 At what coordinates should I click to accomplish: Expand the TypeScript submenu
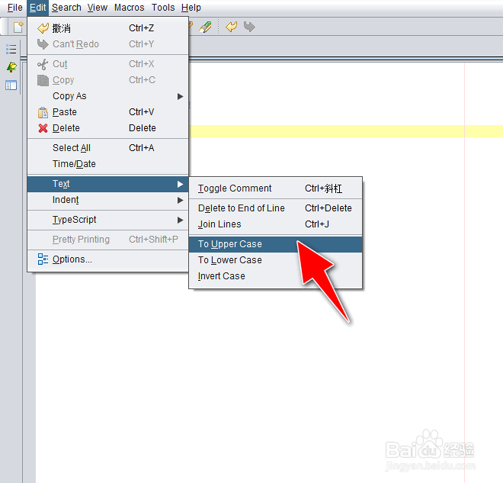[107, 220]
